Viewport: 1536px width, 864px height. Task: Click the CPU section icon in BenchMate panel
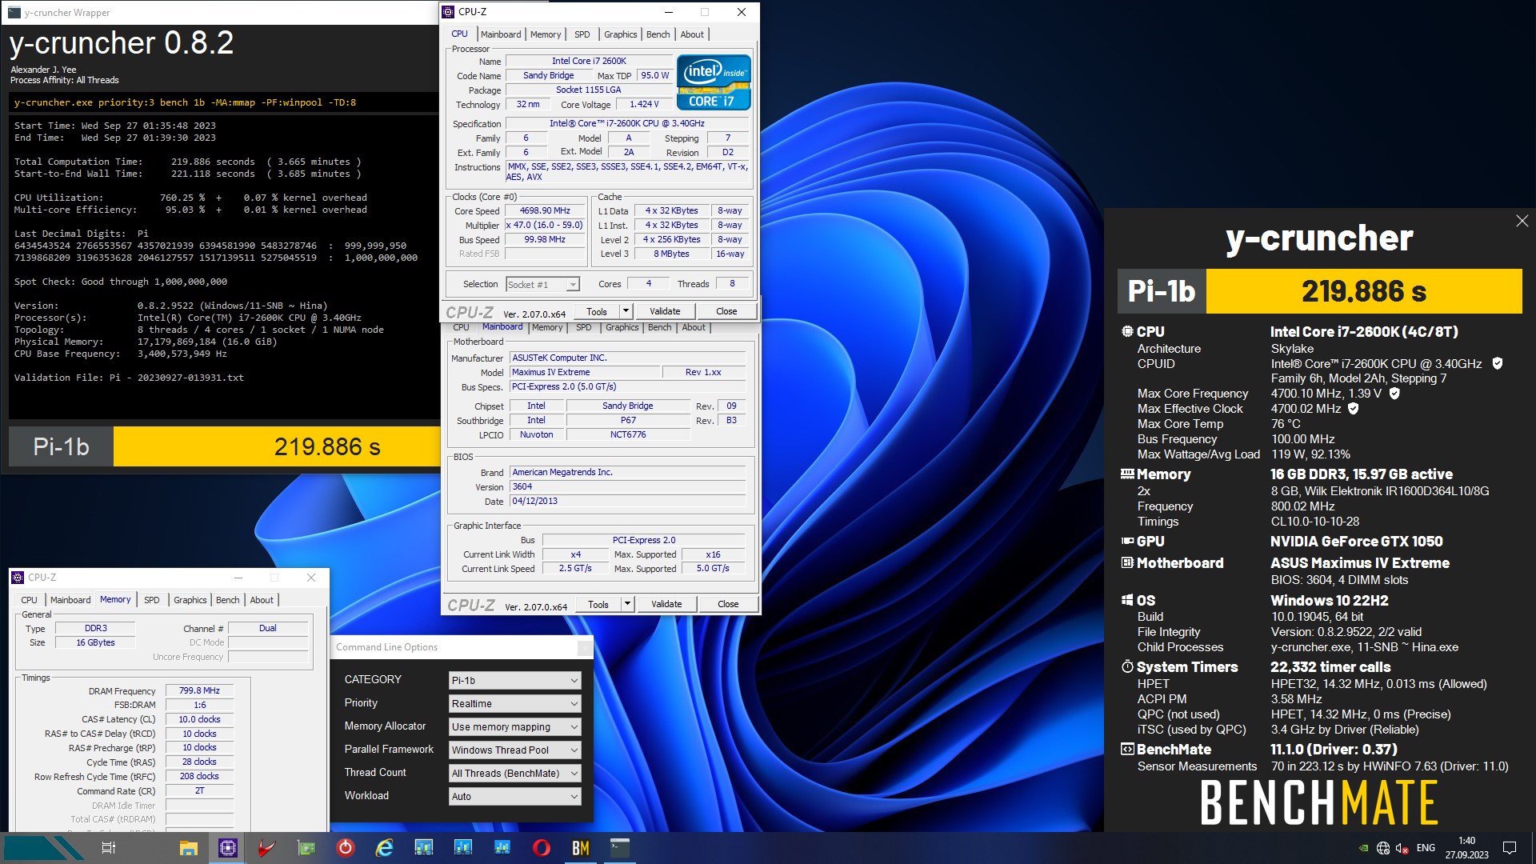pyautogui.click(x=1127, y=331)
